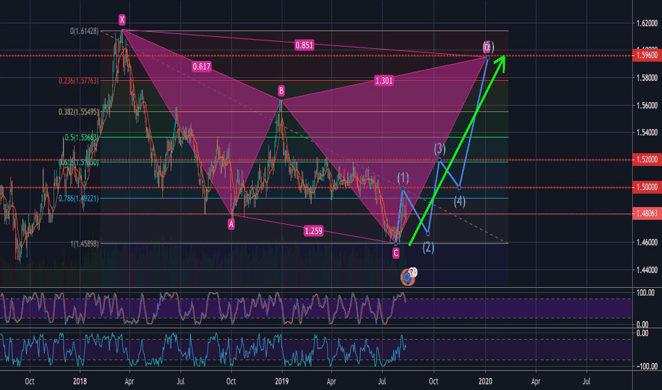Select the Elliott wave (2) label

(x=428, y=247)
